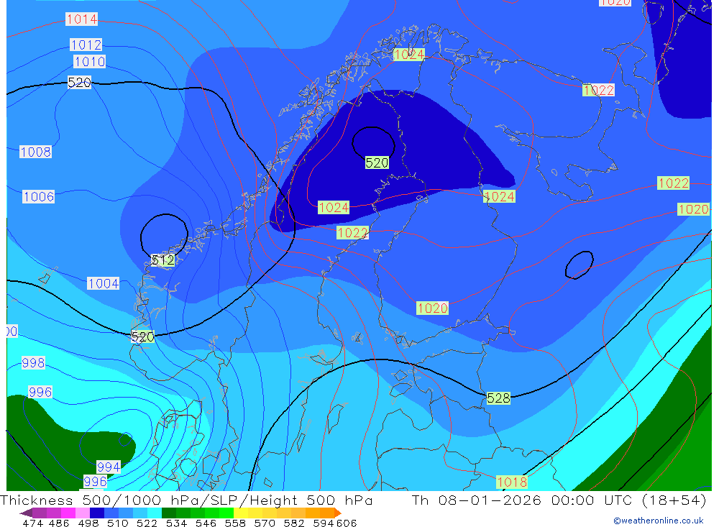Image resolution: width=719 pixels, height=527 pixels.
Task: Click the legend value '570'
Action: 264,523
